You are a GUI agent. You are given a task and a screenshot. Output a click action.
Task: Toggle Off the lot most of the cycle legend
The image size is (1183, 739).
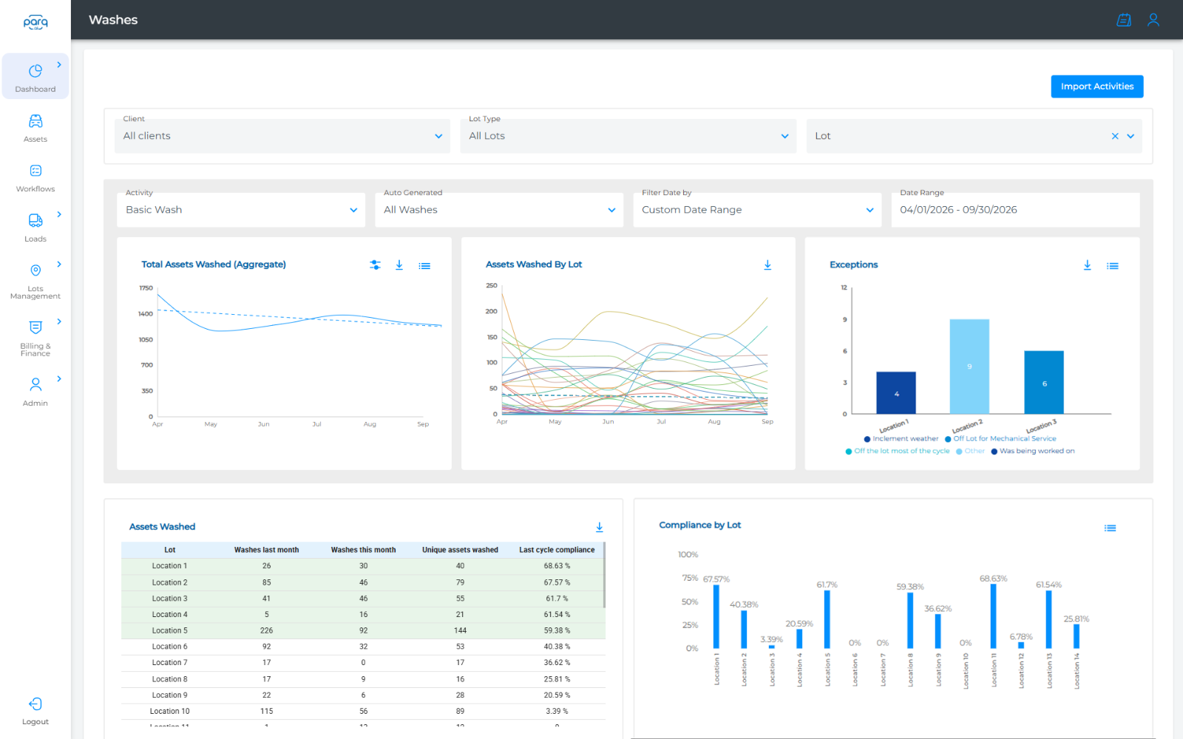(898, 451)
